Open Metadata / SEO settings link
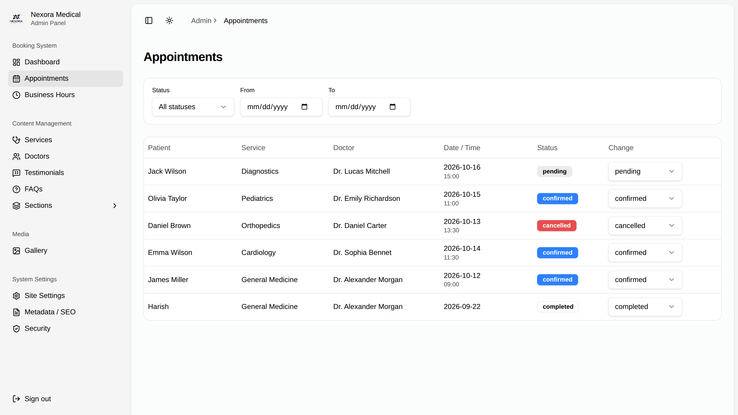This screenshot has width=738, height=415. (x=66, y=312)
